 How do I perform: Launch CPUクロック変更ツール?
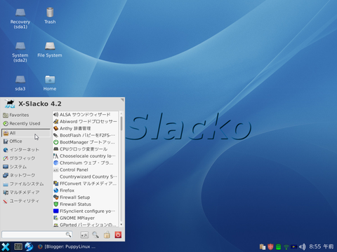point(85,149)
